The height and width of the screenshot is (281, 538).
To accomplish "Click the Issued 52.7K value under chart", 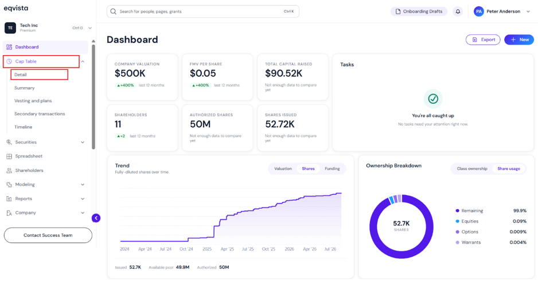I will click(x=135, y=267).
